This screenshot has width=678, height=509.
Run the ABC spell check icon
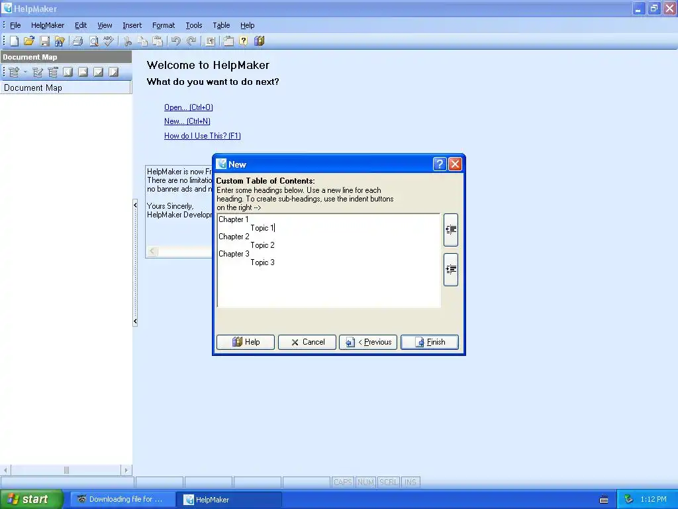[x=109, y=41]
